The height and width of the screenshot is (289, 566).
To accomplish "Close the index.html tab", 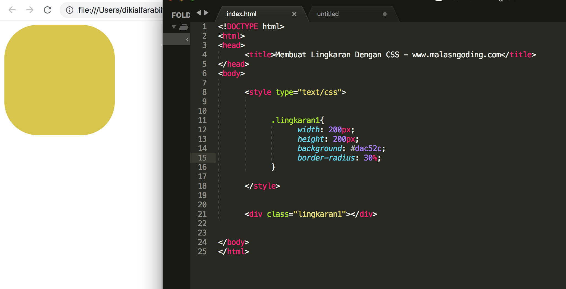I will (x=294, y=14).
